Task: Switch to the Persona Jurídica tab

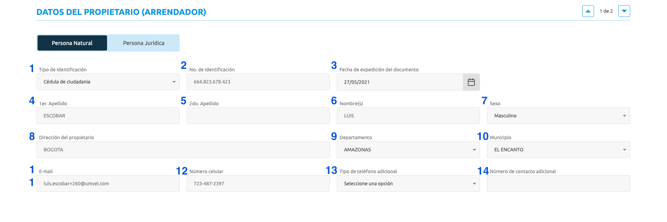Action: [x=144, y=43]
